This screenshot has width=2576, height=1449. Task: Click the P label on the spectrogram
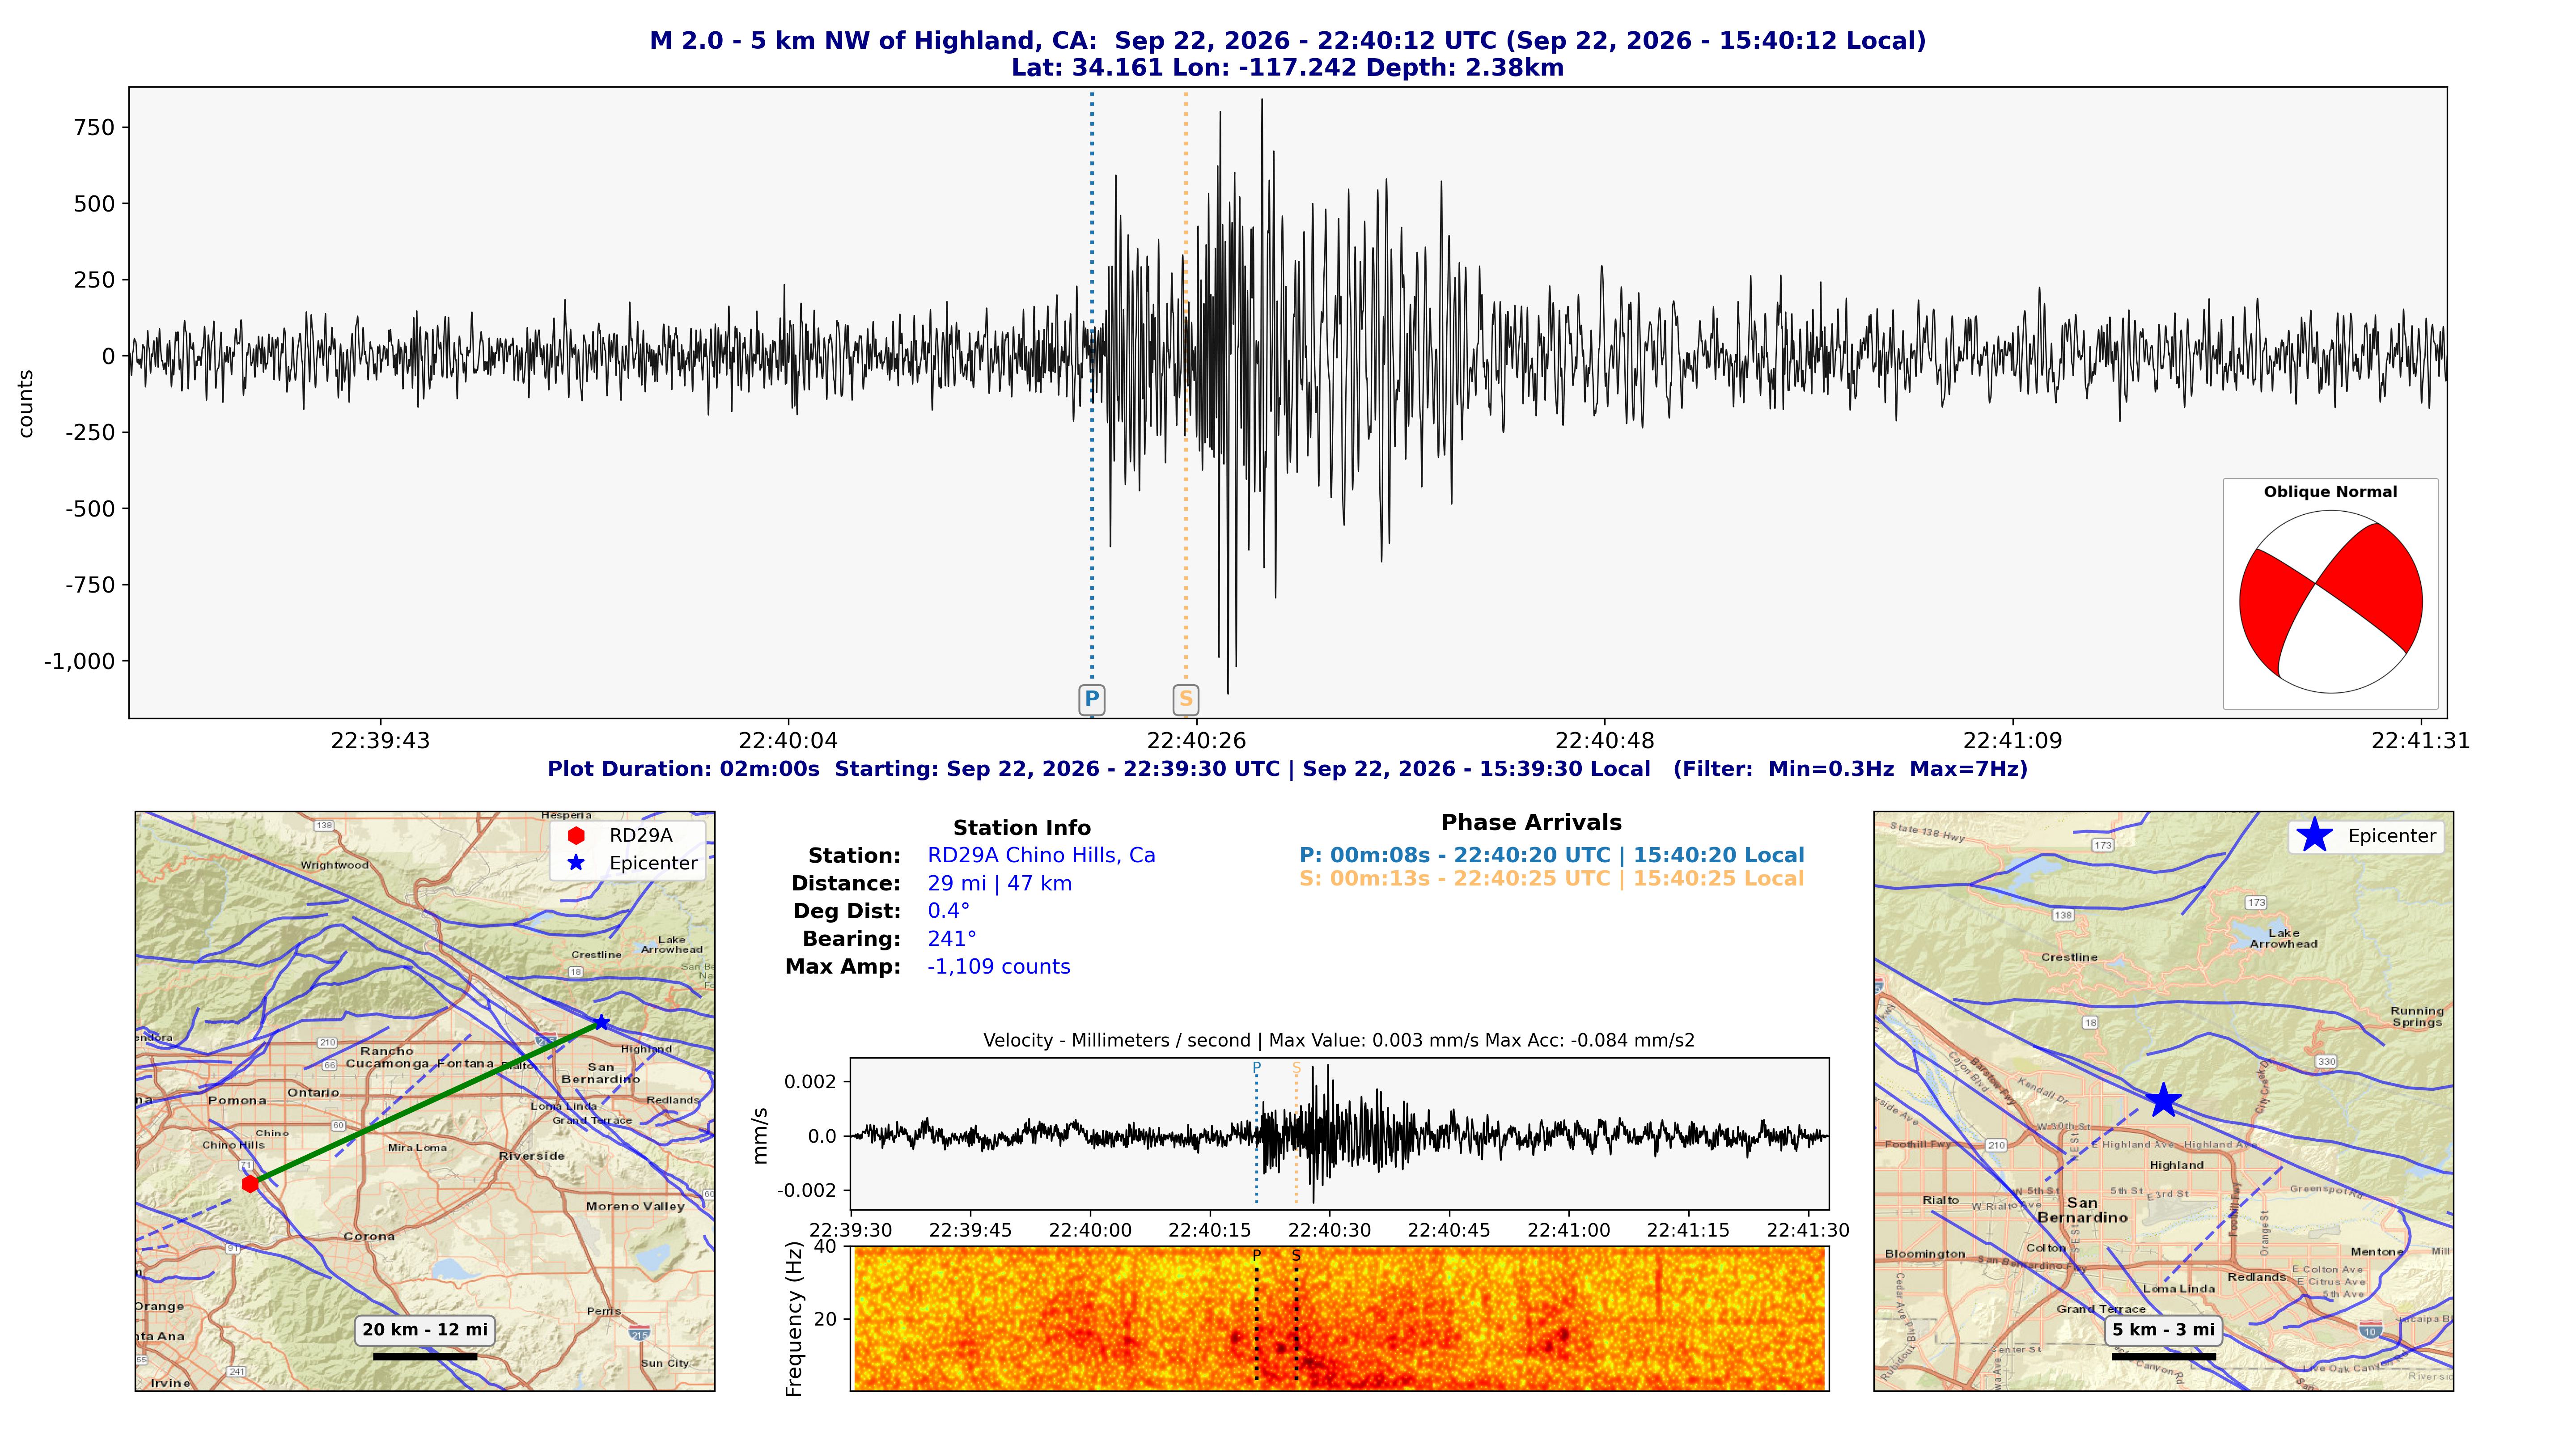(1256, 1255)
